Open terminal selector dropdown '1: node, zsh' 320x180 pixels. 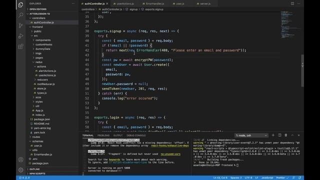[251, 135]
